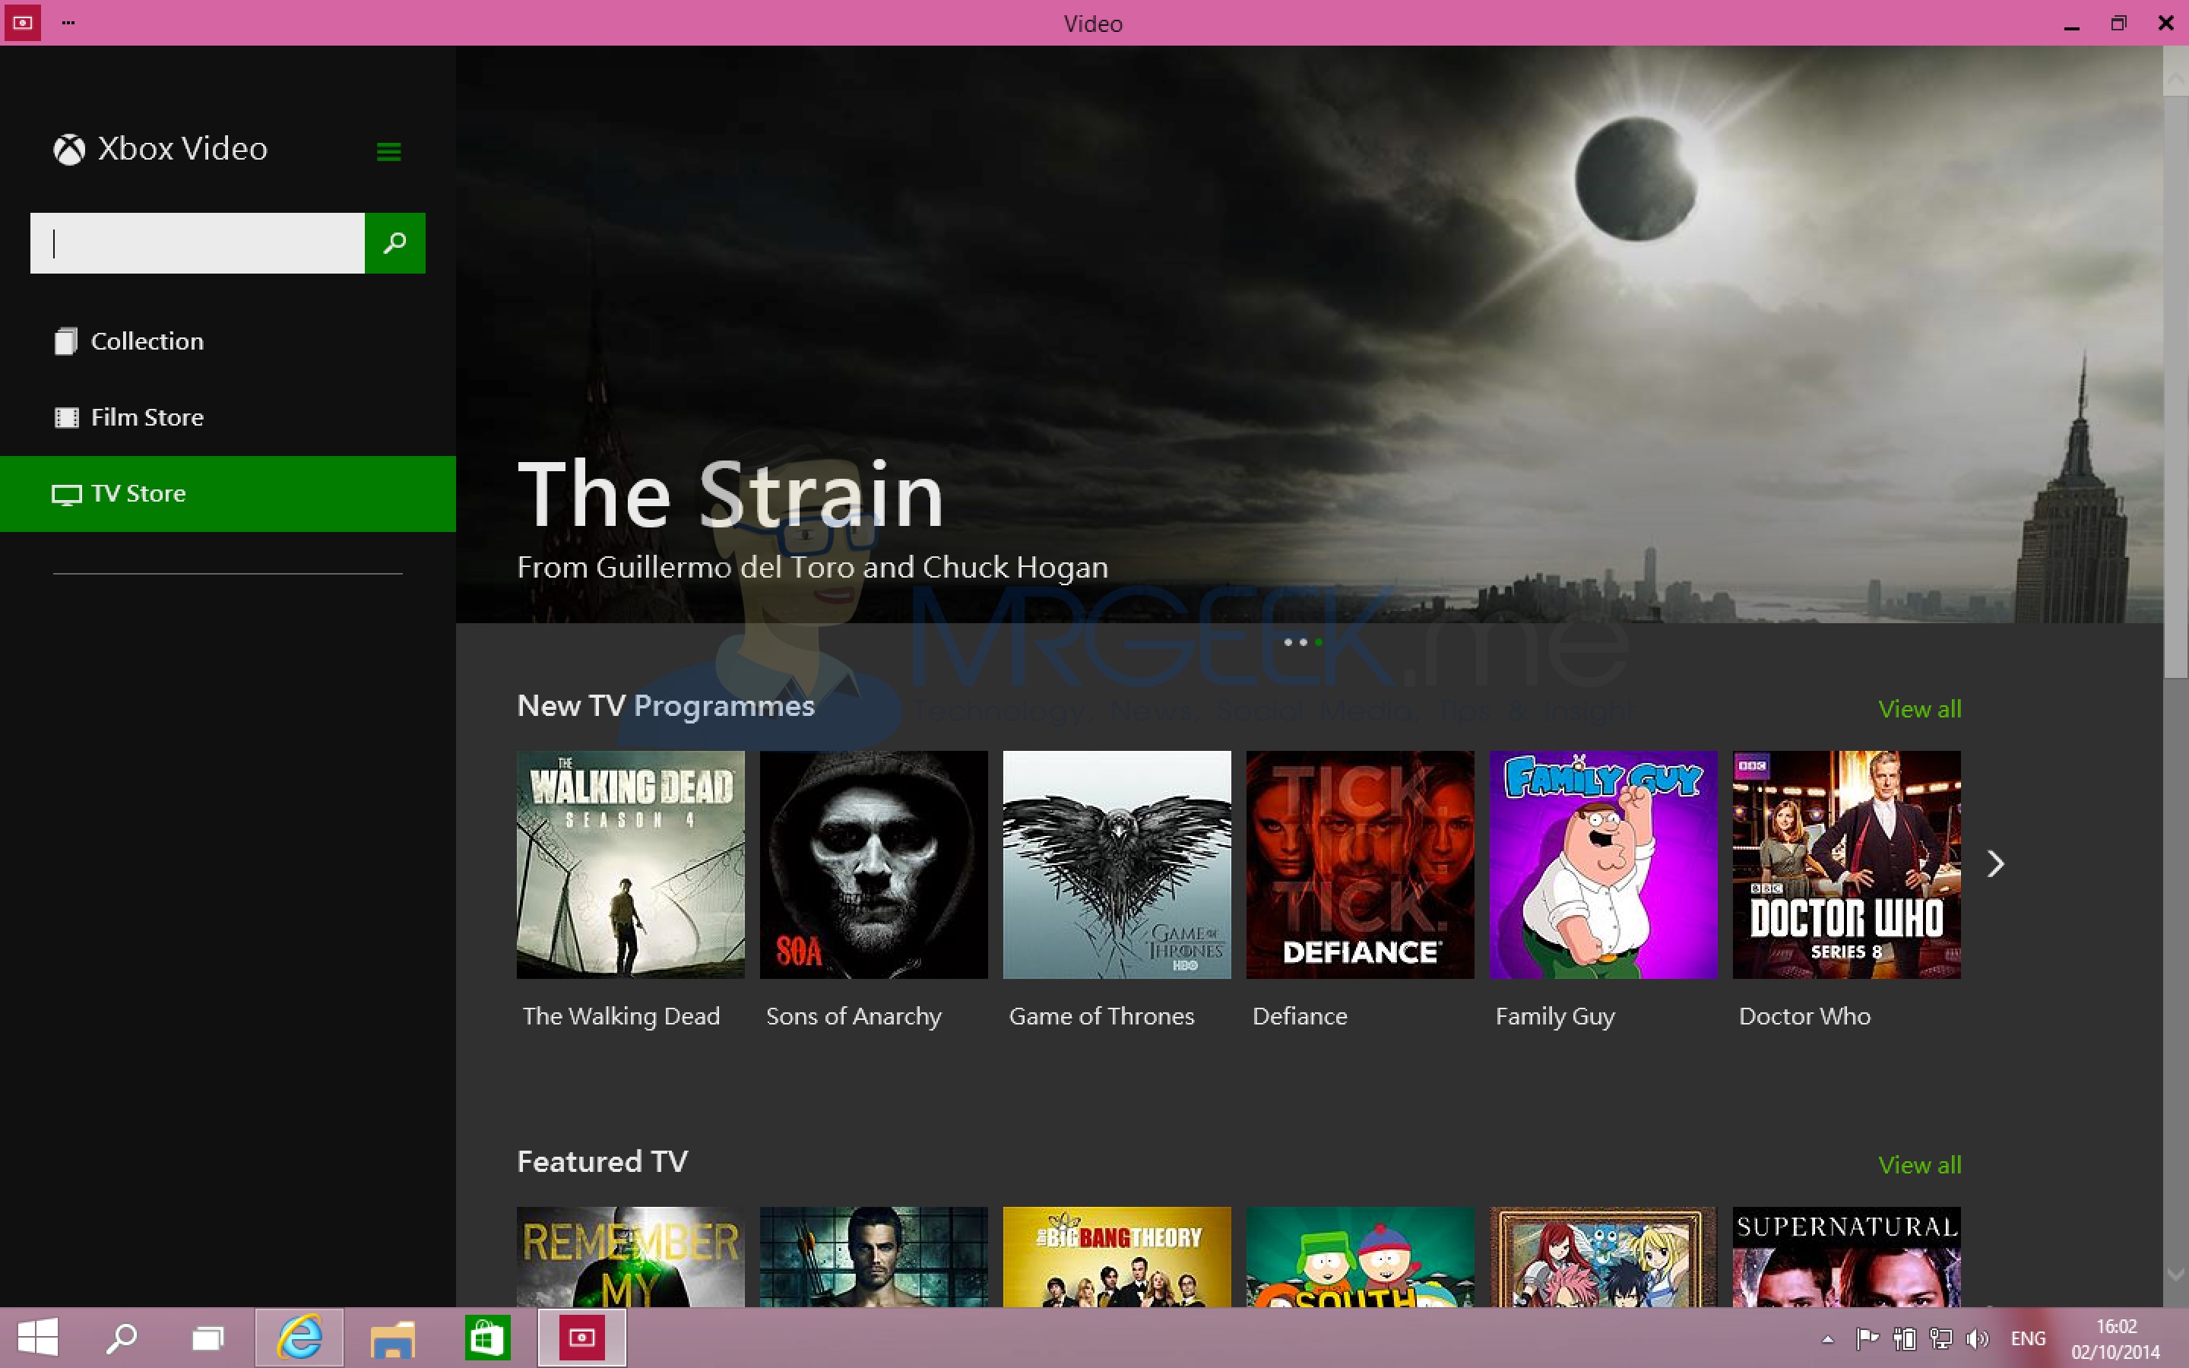Focus the Xbox Video search box

(x=197, y=243)
